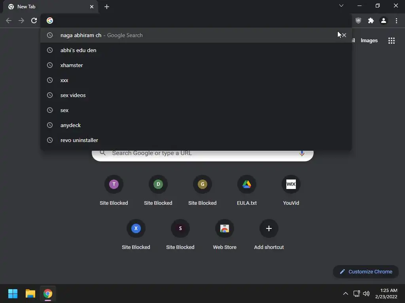
Task: Open the YouVid Wix shortcut
Action: [x=291, y=191]
